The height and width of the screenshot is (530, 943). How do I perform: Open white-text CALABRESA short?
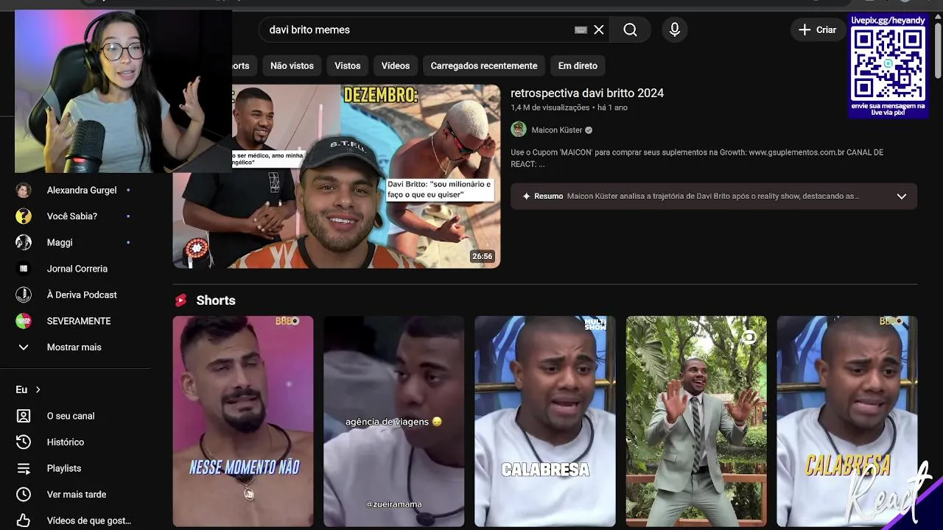[x=545, y=421]
